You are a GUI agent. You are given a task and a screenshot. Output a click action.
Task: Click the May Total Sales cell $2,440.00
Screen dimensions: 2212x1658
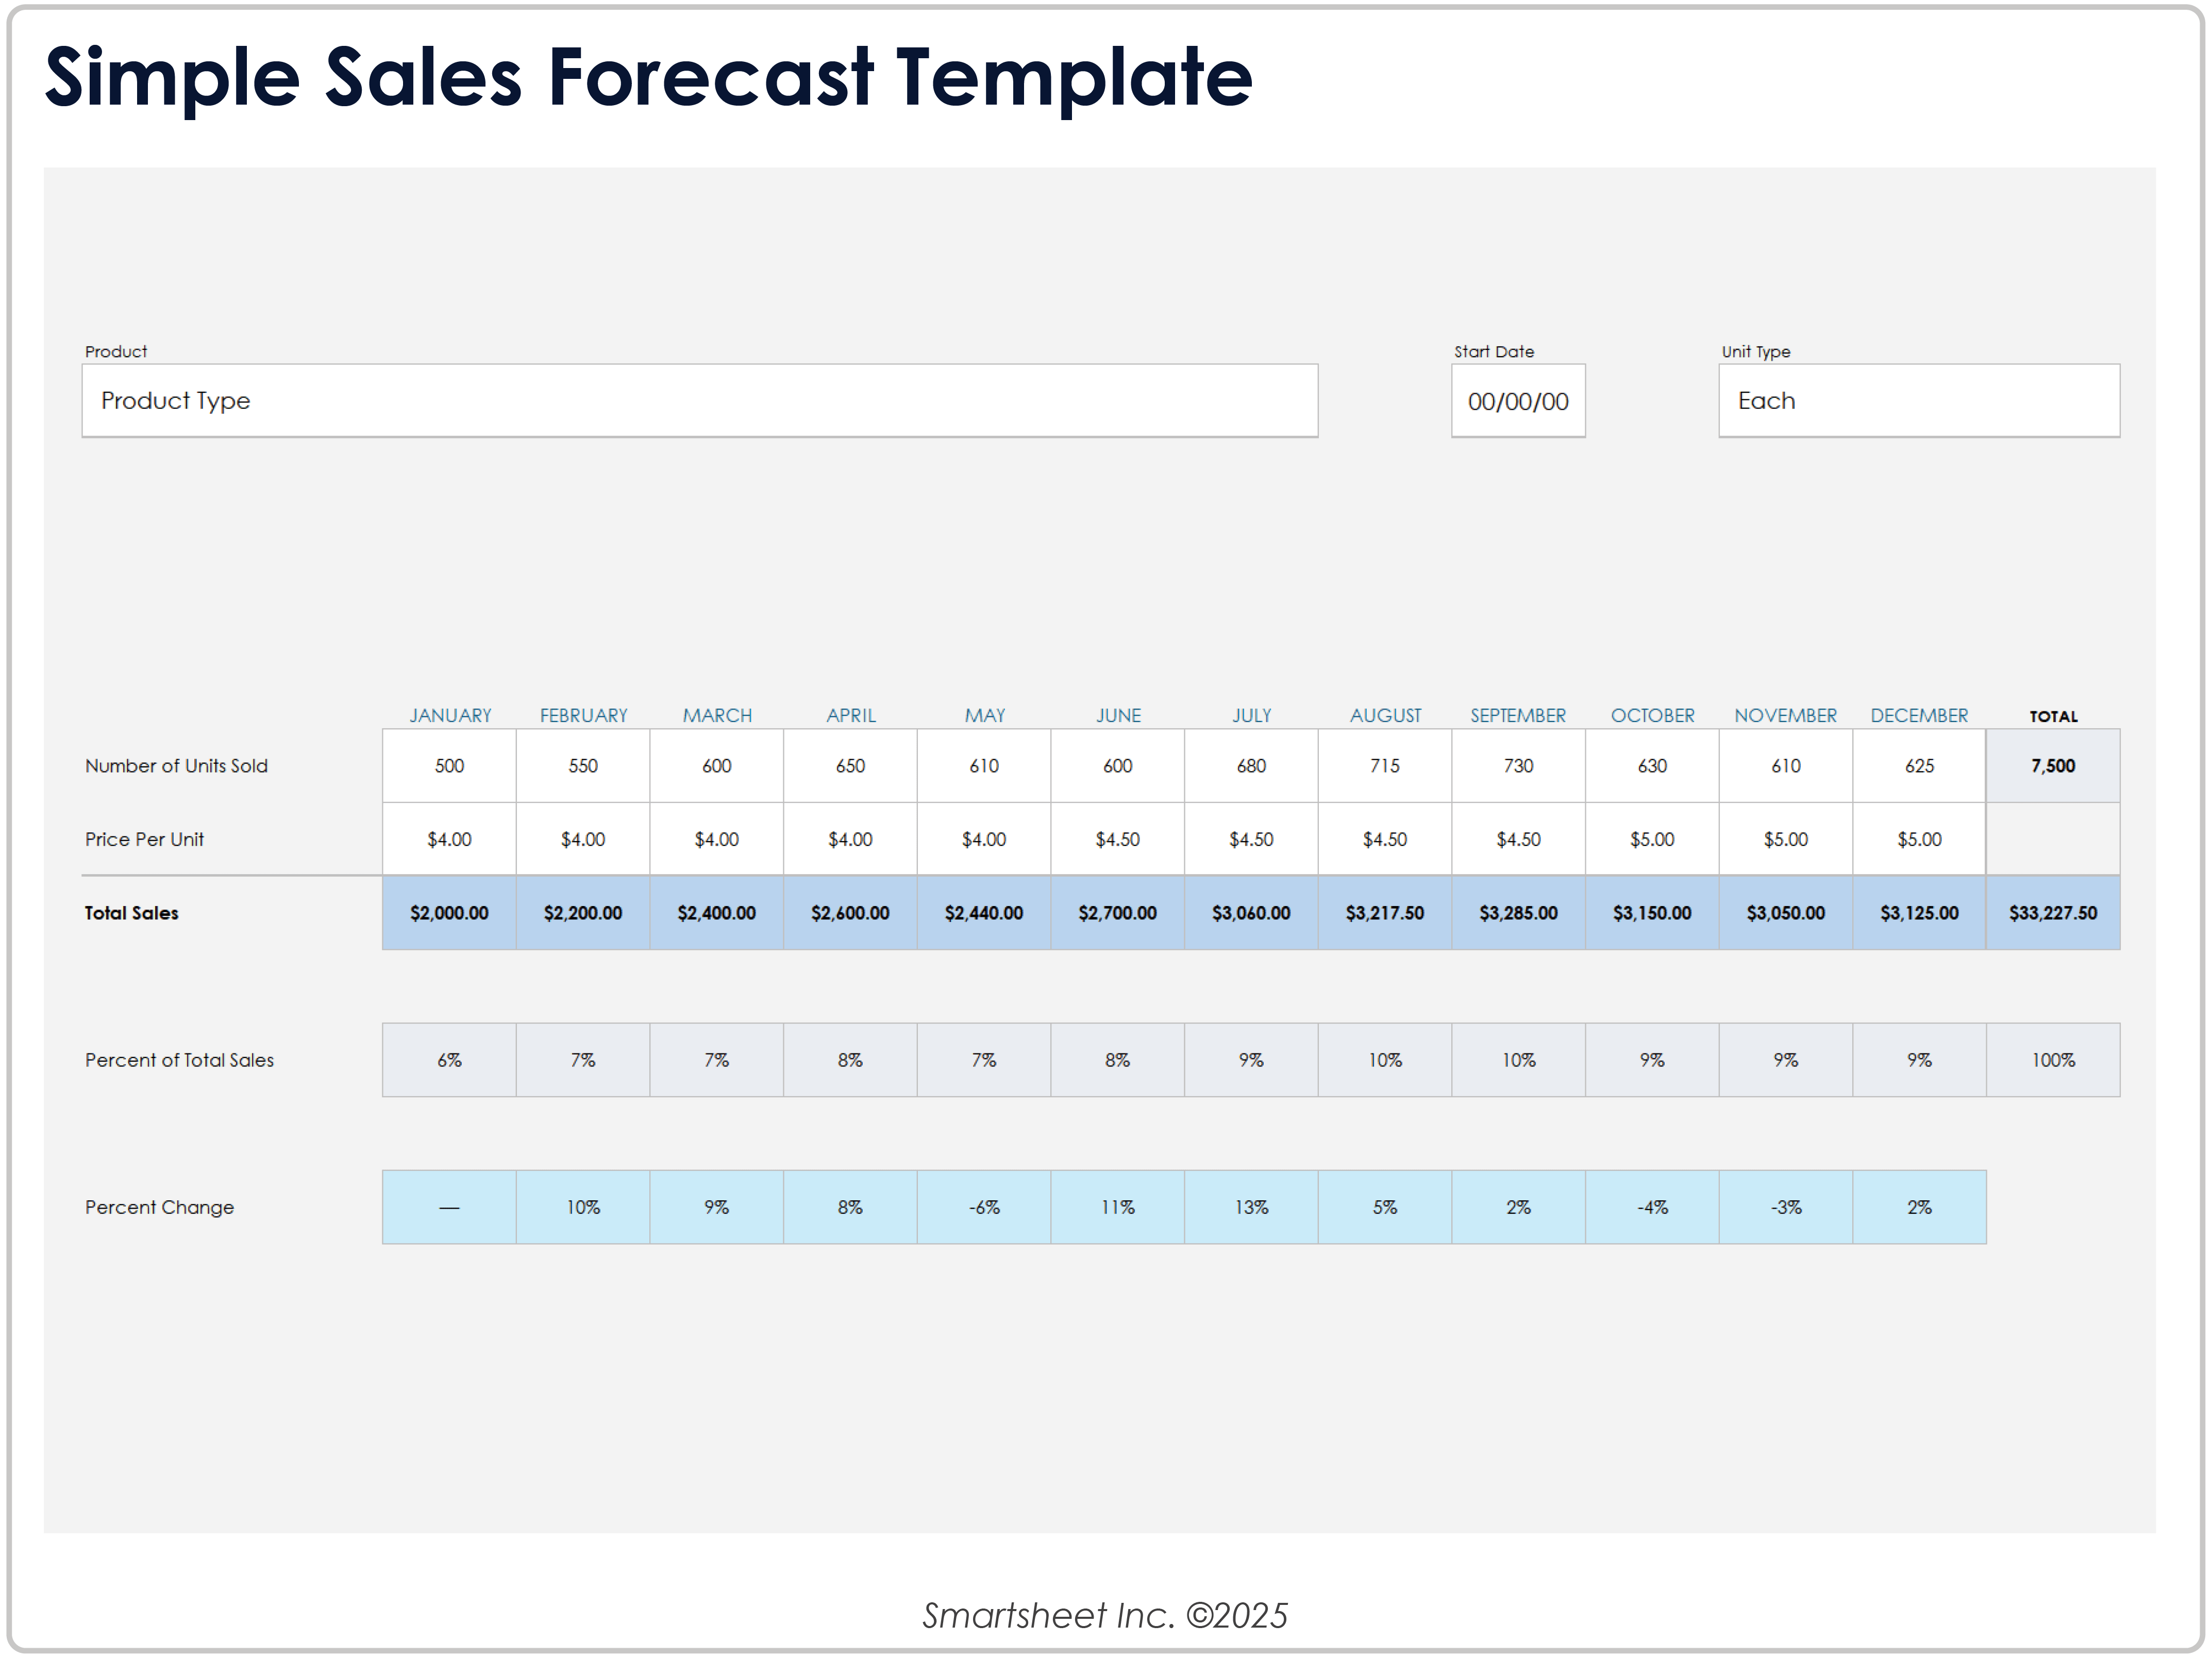(x=983, y=913)
